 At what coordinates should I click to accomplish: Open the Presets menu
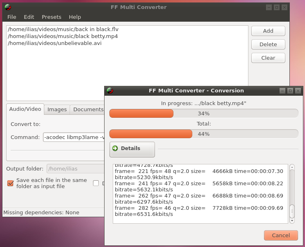(52, 17)
